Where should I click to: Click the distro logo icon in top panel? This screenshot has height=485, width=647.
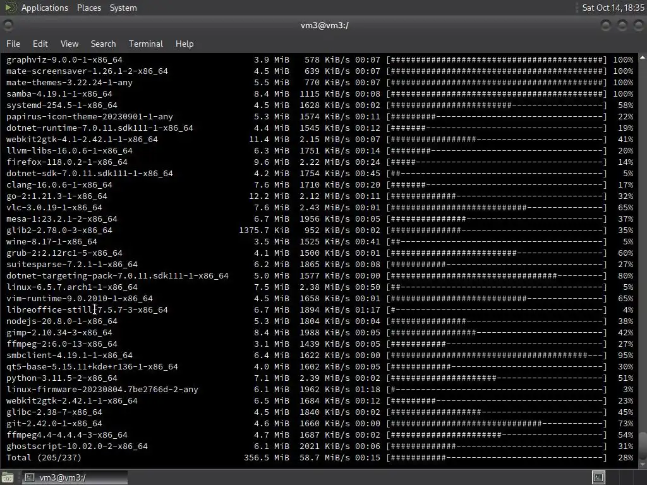click(10, 8)
